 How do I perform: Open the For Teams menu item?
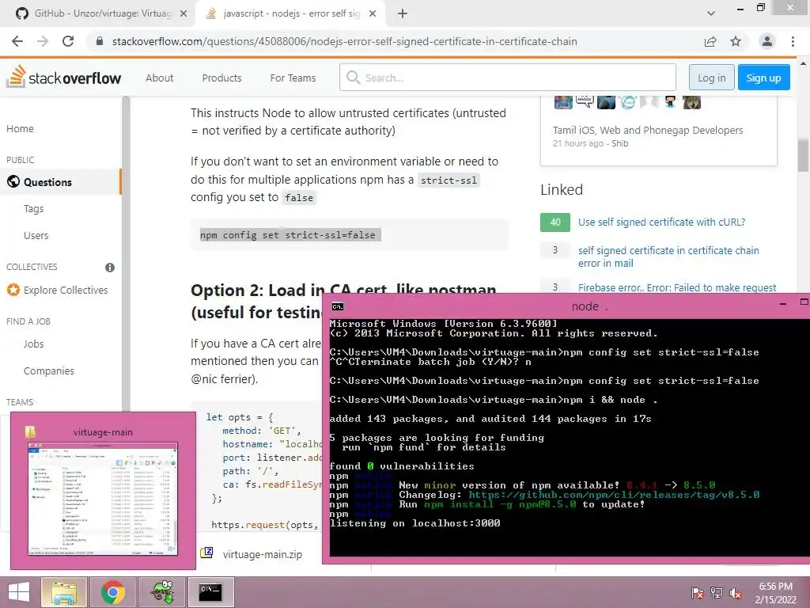pos(293,78)
